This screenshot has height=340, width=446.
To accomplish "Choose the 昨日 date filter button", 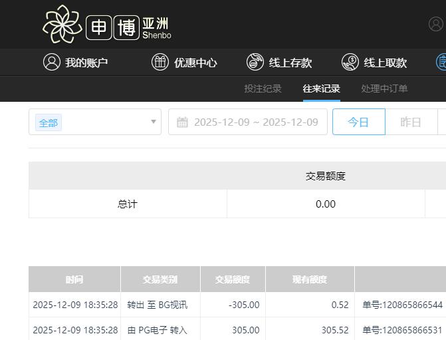I will point(411,122).
